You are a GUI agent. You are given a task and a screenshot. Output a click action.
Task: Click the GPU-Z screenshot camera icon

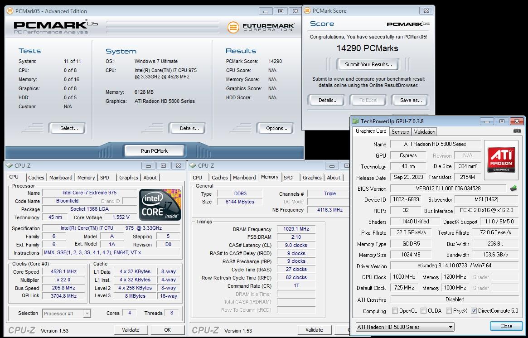click(517, 131)
